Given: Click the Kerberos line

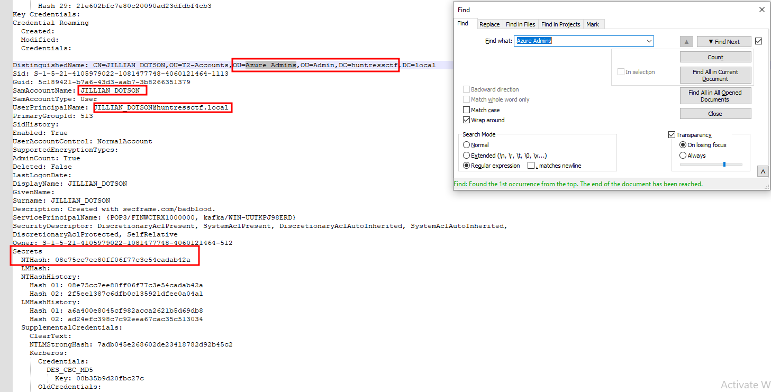Looking at the screenshot, I should click(49, 353).
